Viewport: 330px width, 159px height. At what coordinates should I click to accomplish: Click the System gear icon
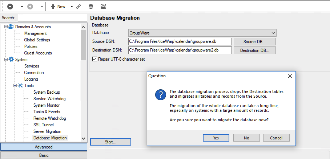point(11,59)
